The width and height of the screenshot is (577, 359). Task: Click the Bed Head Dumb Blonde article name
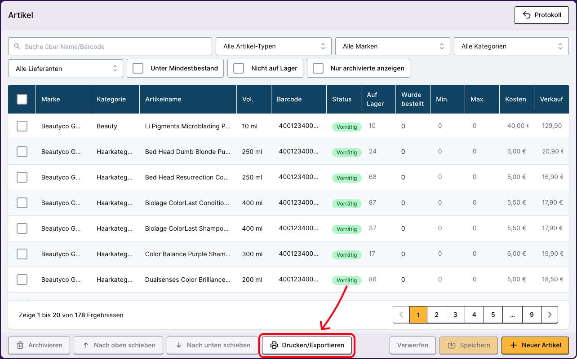188,152
